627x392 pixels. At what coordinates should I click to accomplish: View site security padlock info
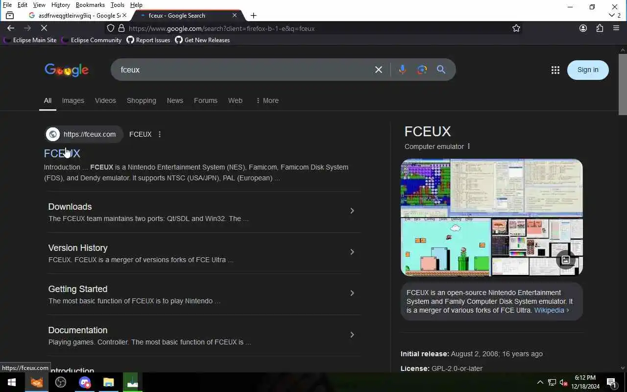(121, 28)
